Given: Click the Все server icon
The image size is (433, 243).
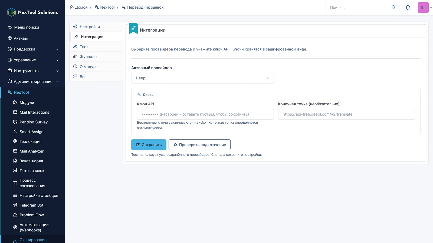Looking at the screenshot, I should (75, 76).
